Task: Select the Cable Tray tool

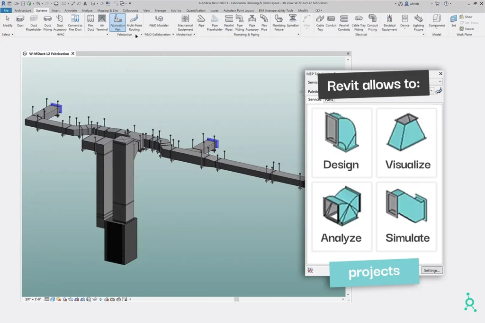Action: 320,23
